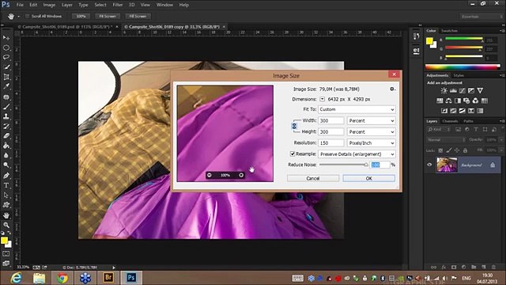Select the Paint Bucket tool
This screenshot has height=285, width=506.
point(6,146)
